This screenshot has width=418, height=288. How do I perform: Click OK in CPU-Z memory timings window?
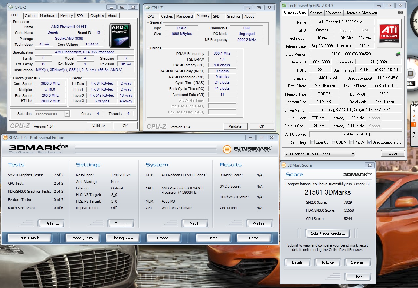tap(262, 126)
